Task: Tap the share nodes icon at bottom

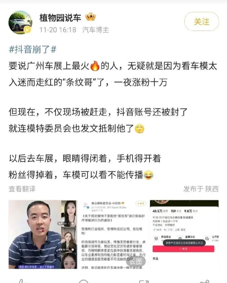Action: tap(205, 281)
